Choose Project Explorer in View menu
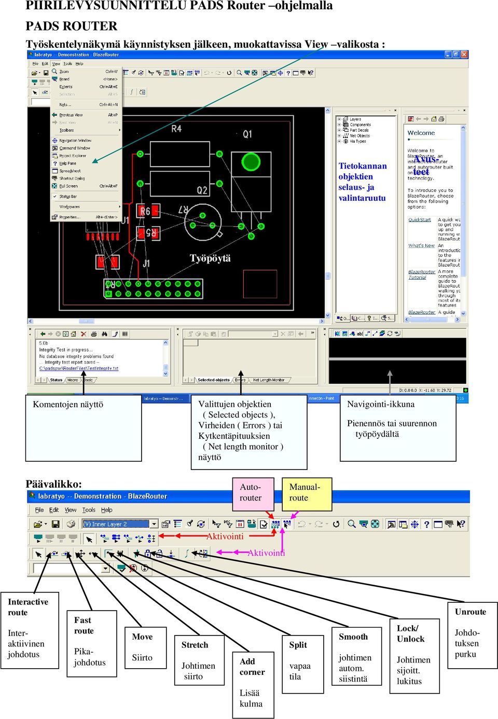This screenshot has height=719, width=498. [x=86, y=156]
